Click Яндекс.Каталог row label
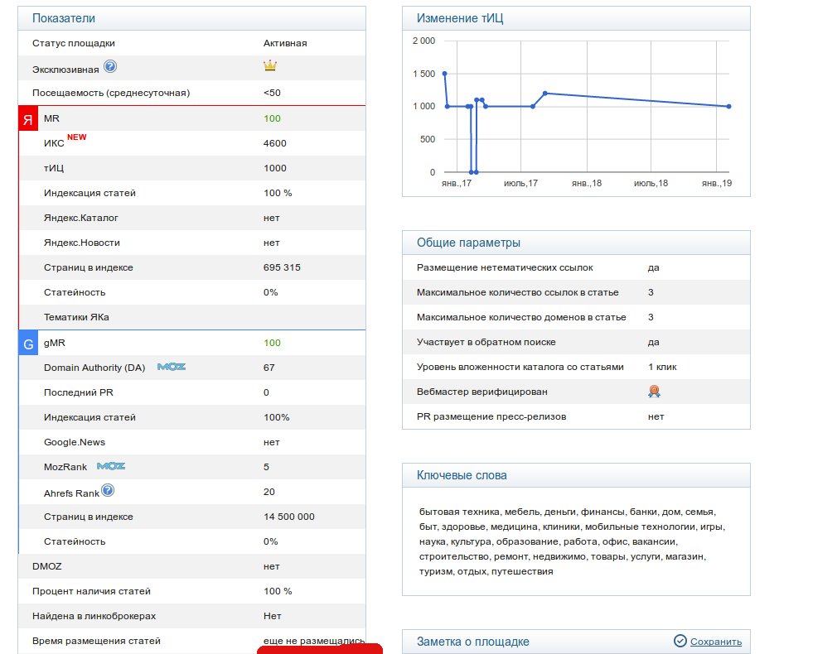The width and height of the screenshot is (813, 654). point(81,218)
